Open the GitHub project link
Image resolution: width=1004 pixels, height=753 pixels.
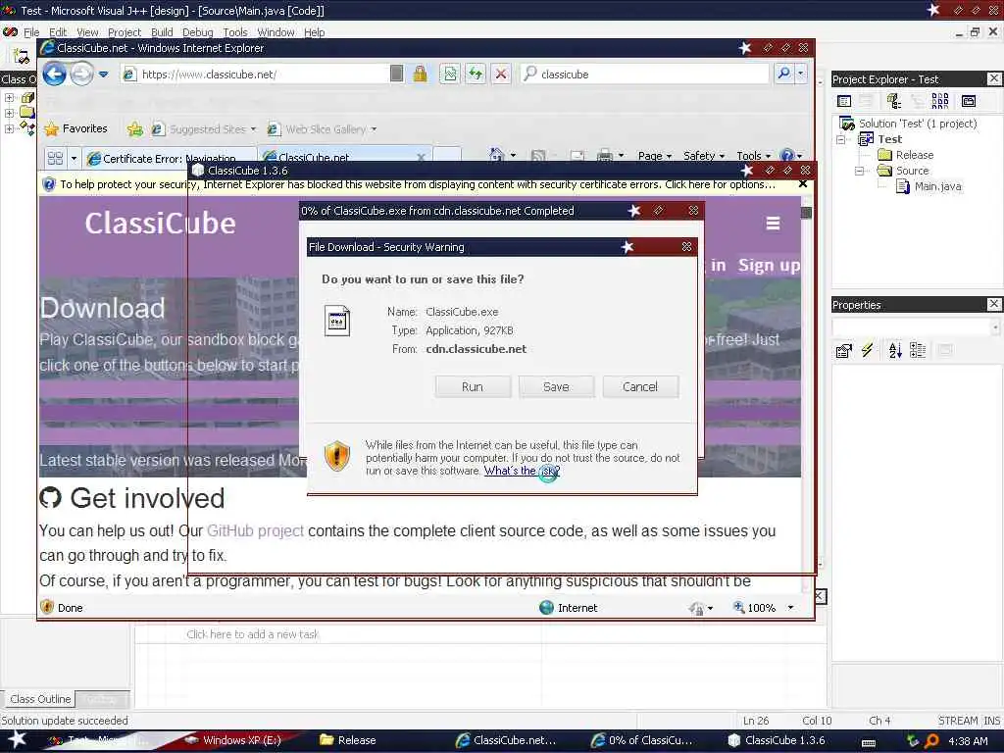click(255, 530)
